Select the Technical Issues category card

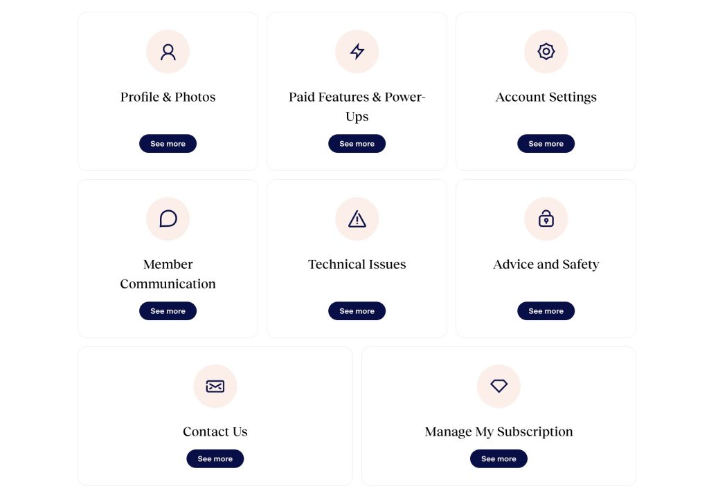pyautogui.click(x=357, y=259)
